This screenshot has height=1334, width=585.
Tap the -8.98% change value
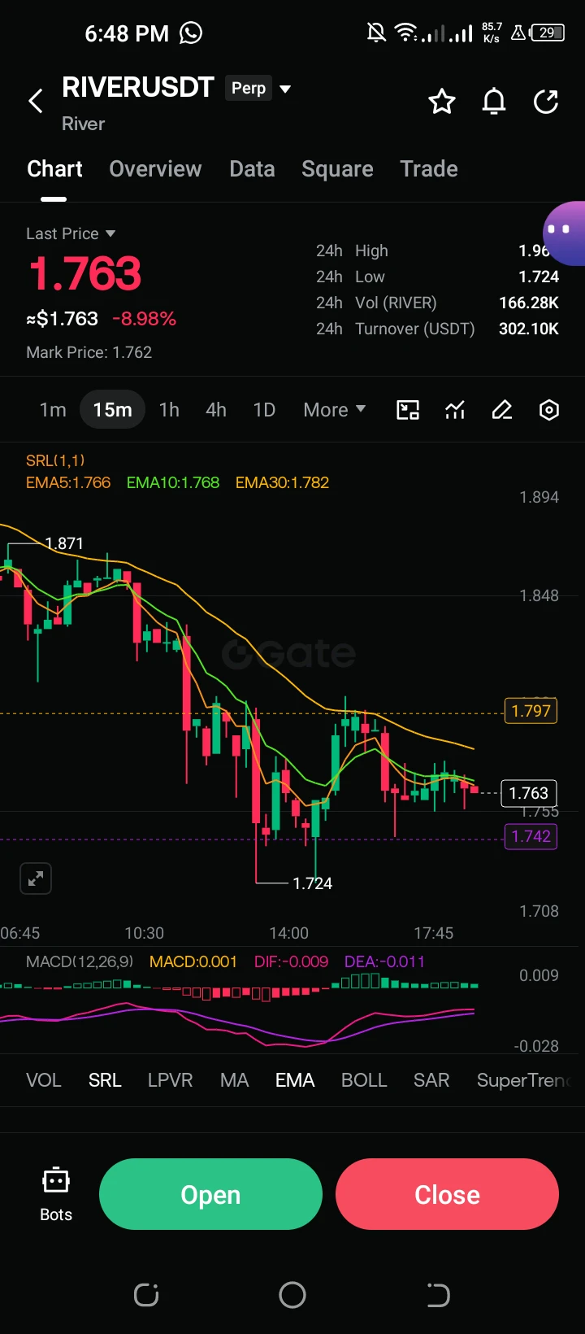click(x=144, y=319)
